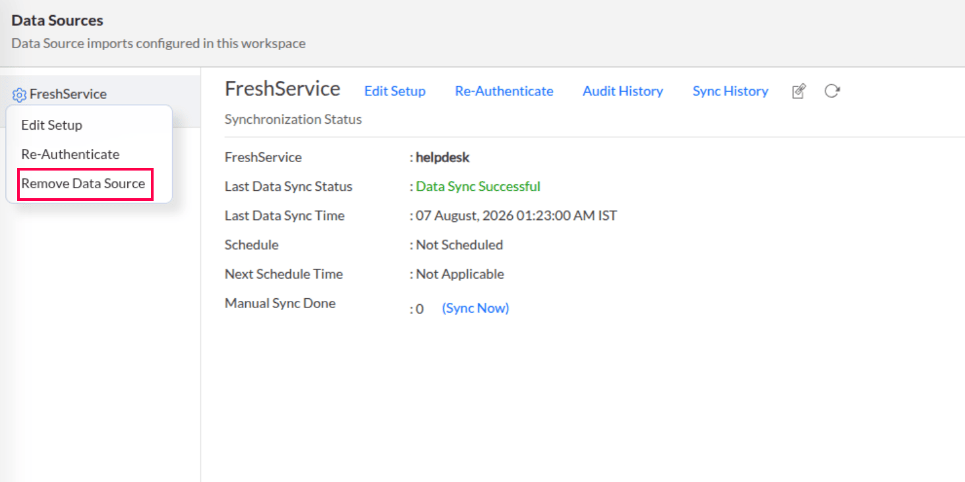Click the Not Scheduled value
This screenshot has height=482, width=965.
[459, 245]
